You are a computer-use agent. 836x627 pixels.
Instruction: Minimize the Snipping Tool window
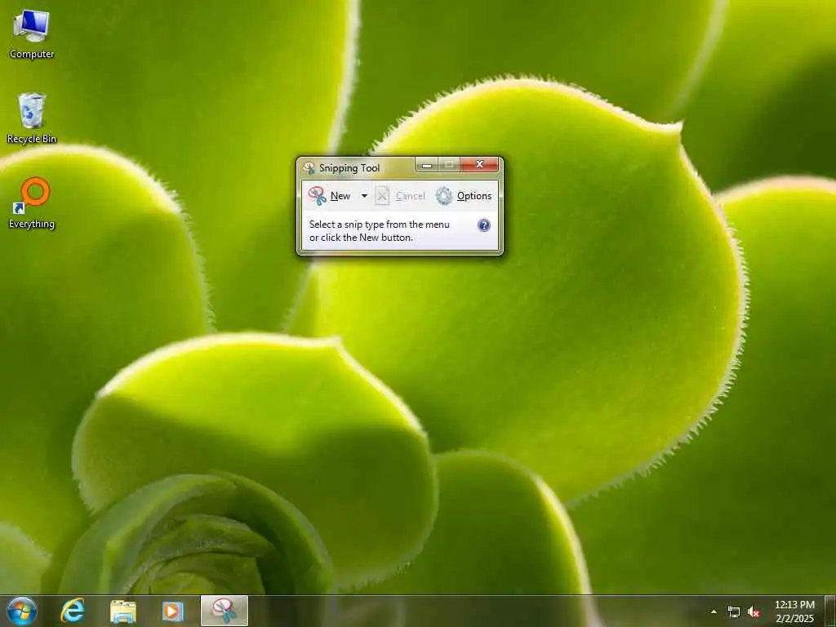426,165
